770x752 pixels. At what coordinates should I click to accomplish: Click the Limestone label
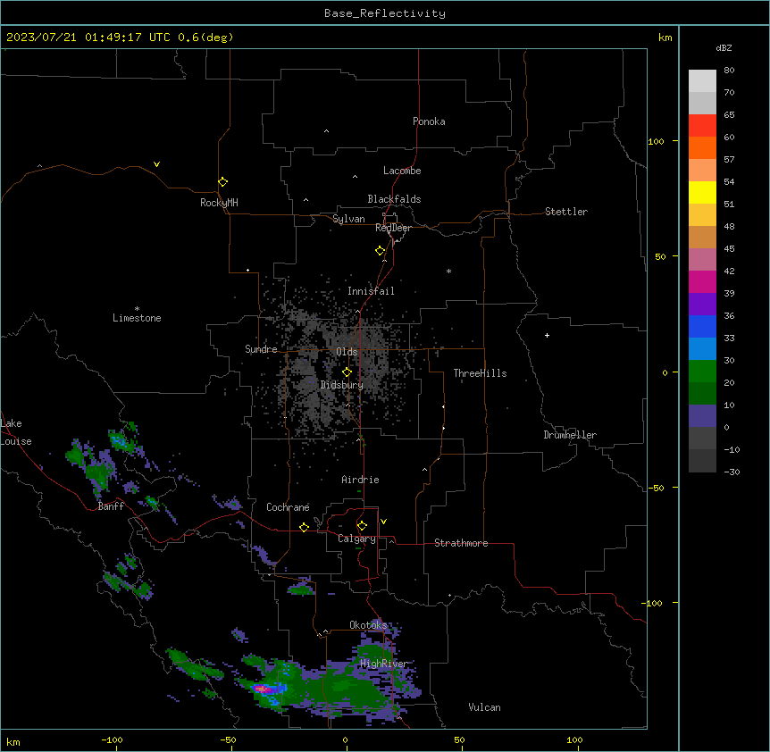(137, 318)
